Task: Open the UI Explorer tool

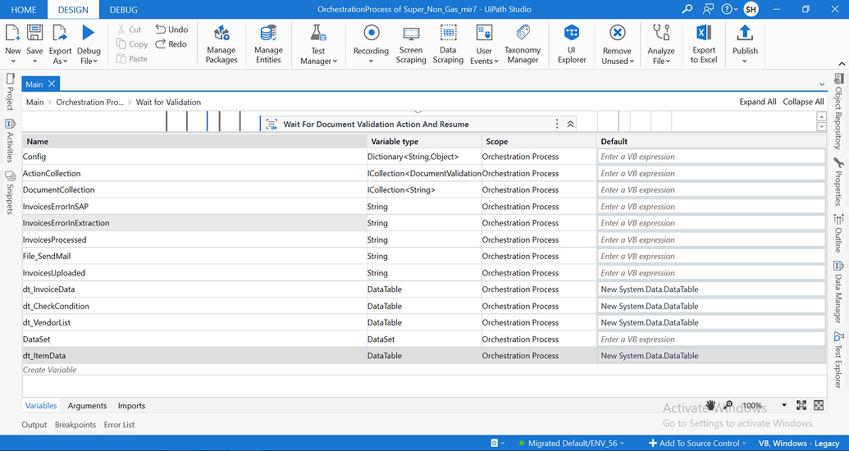Action: tap(572, 43)
